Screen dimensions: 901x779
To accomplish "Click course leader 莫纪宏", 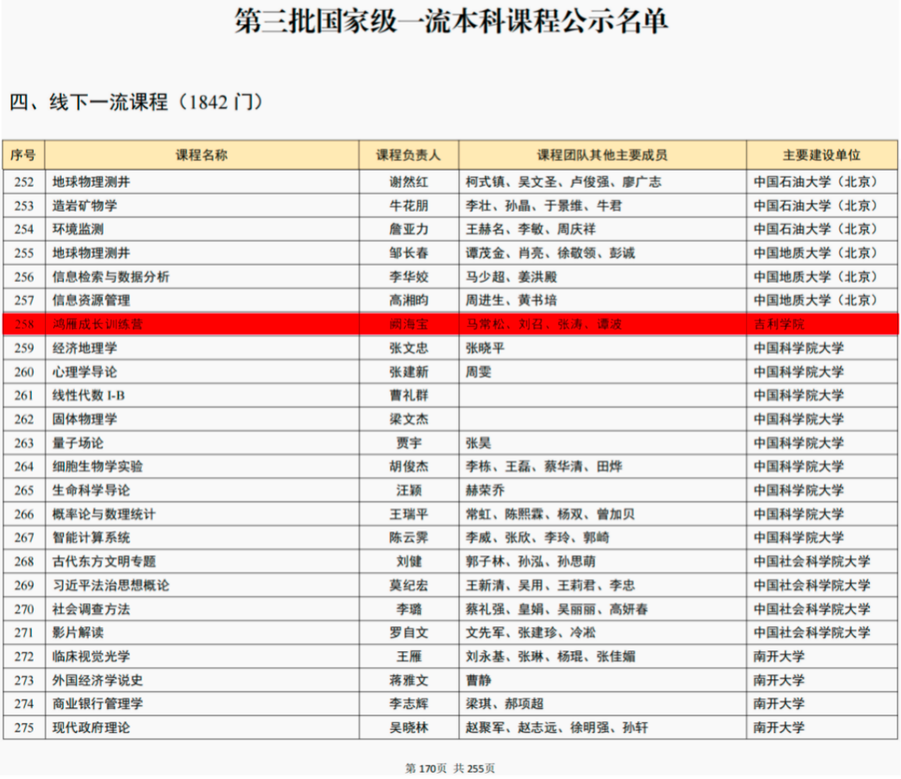I will point(408,585).
